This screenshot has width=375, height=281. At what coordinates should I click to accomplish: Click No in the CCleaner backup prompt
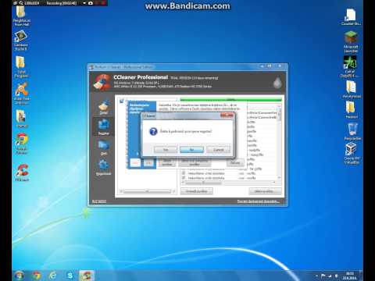click(191, 150)
